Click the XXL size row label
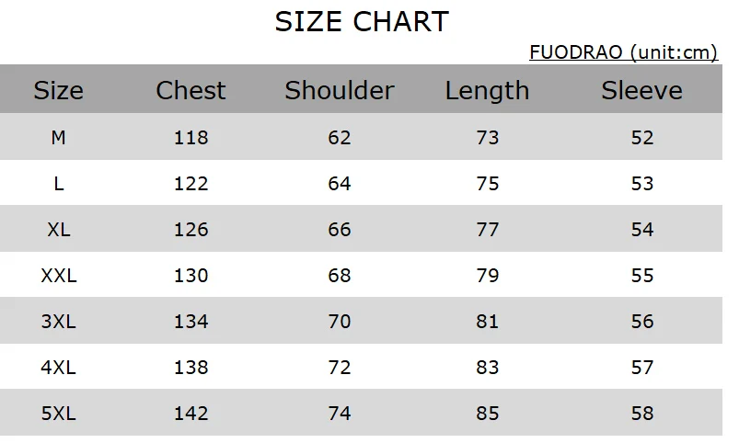Viewport: 739px width, 443px height. tap(59, 276)
